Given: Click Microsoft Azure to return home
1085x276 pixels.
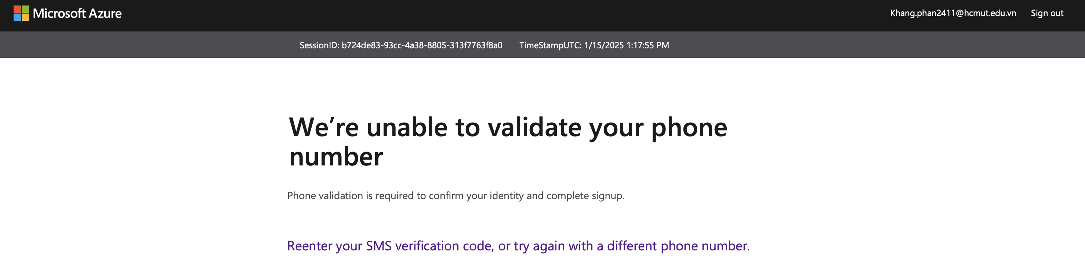Looking at the screenshot, I should point(69,13).
